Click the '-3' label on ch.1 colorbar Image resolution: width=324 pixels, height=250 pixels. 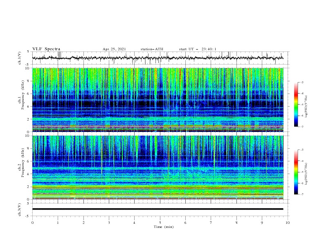[x=302, y=82]
